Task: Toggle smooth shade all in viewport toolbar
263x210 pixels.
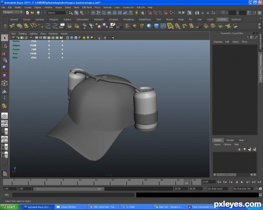Action: (72, 38)
